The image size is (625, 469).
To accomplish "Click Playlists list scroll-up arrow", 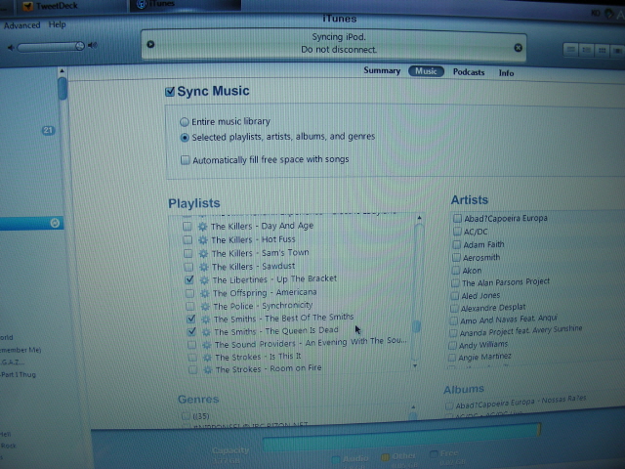I will [x=419, y=218].
